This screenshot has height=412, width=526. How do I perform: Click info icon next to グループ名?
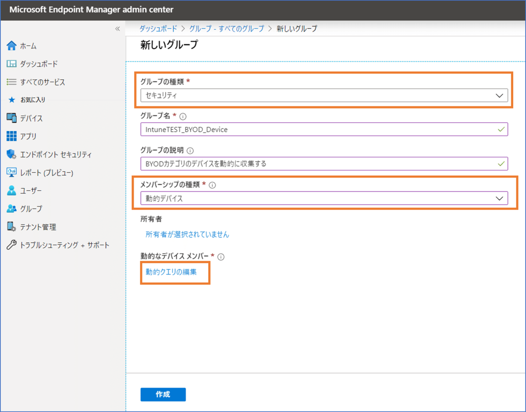183,116
